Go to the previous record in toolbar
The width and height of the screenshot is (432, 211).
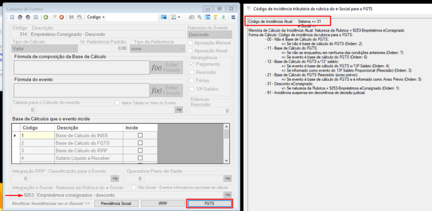coord(20,17)
